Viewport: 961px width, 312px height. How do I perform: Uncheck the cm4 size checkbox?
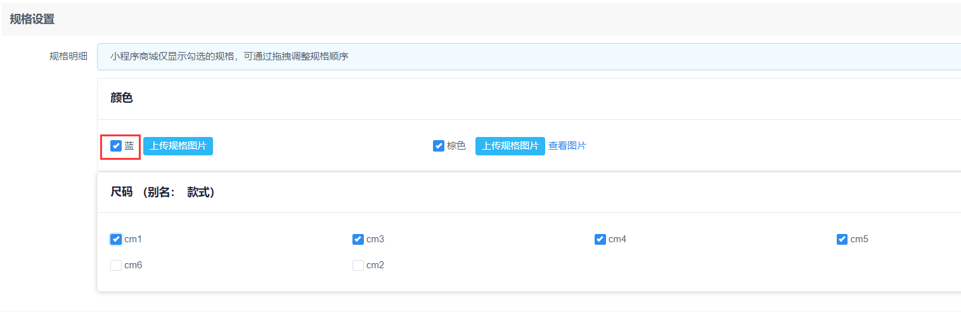[x=600, y=239]
